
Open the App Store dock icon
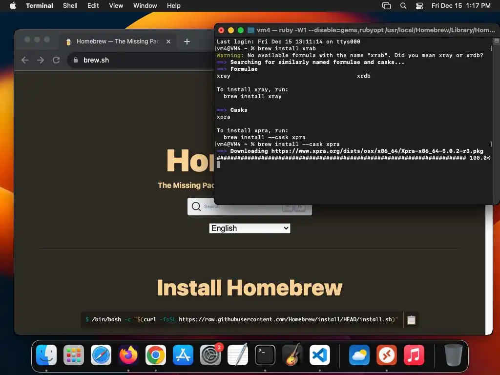pyautogui.click(x=183, y=354)
